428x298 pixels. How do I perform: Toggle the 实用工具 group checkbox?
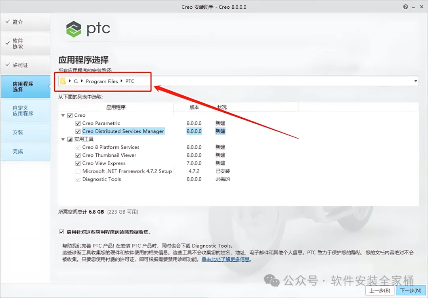click(70, 139)
